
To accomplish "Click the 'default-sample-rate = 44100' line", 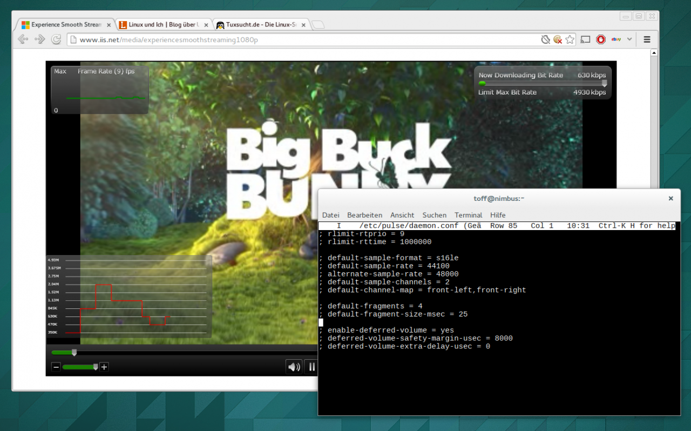I will click(x=384, y=266).
